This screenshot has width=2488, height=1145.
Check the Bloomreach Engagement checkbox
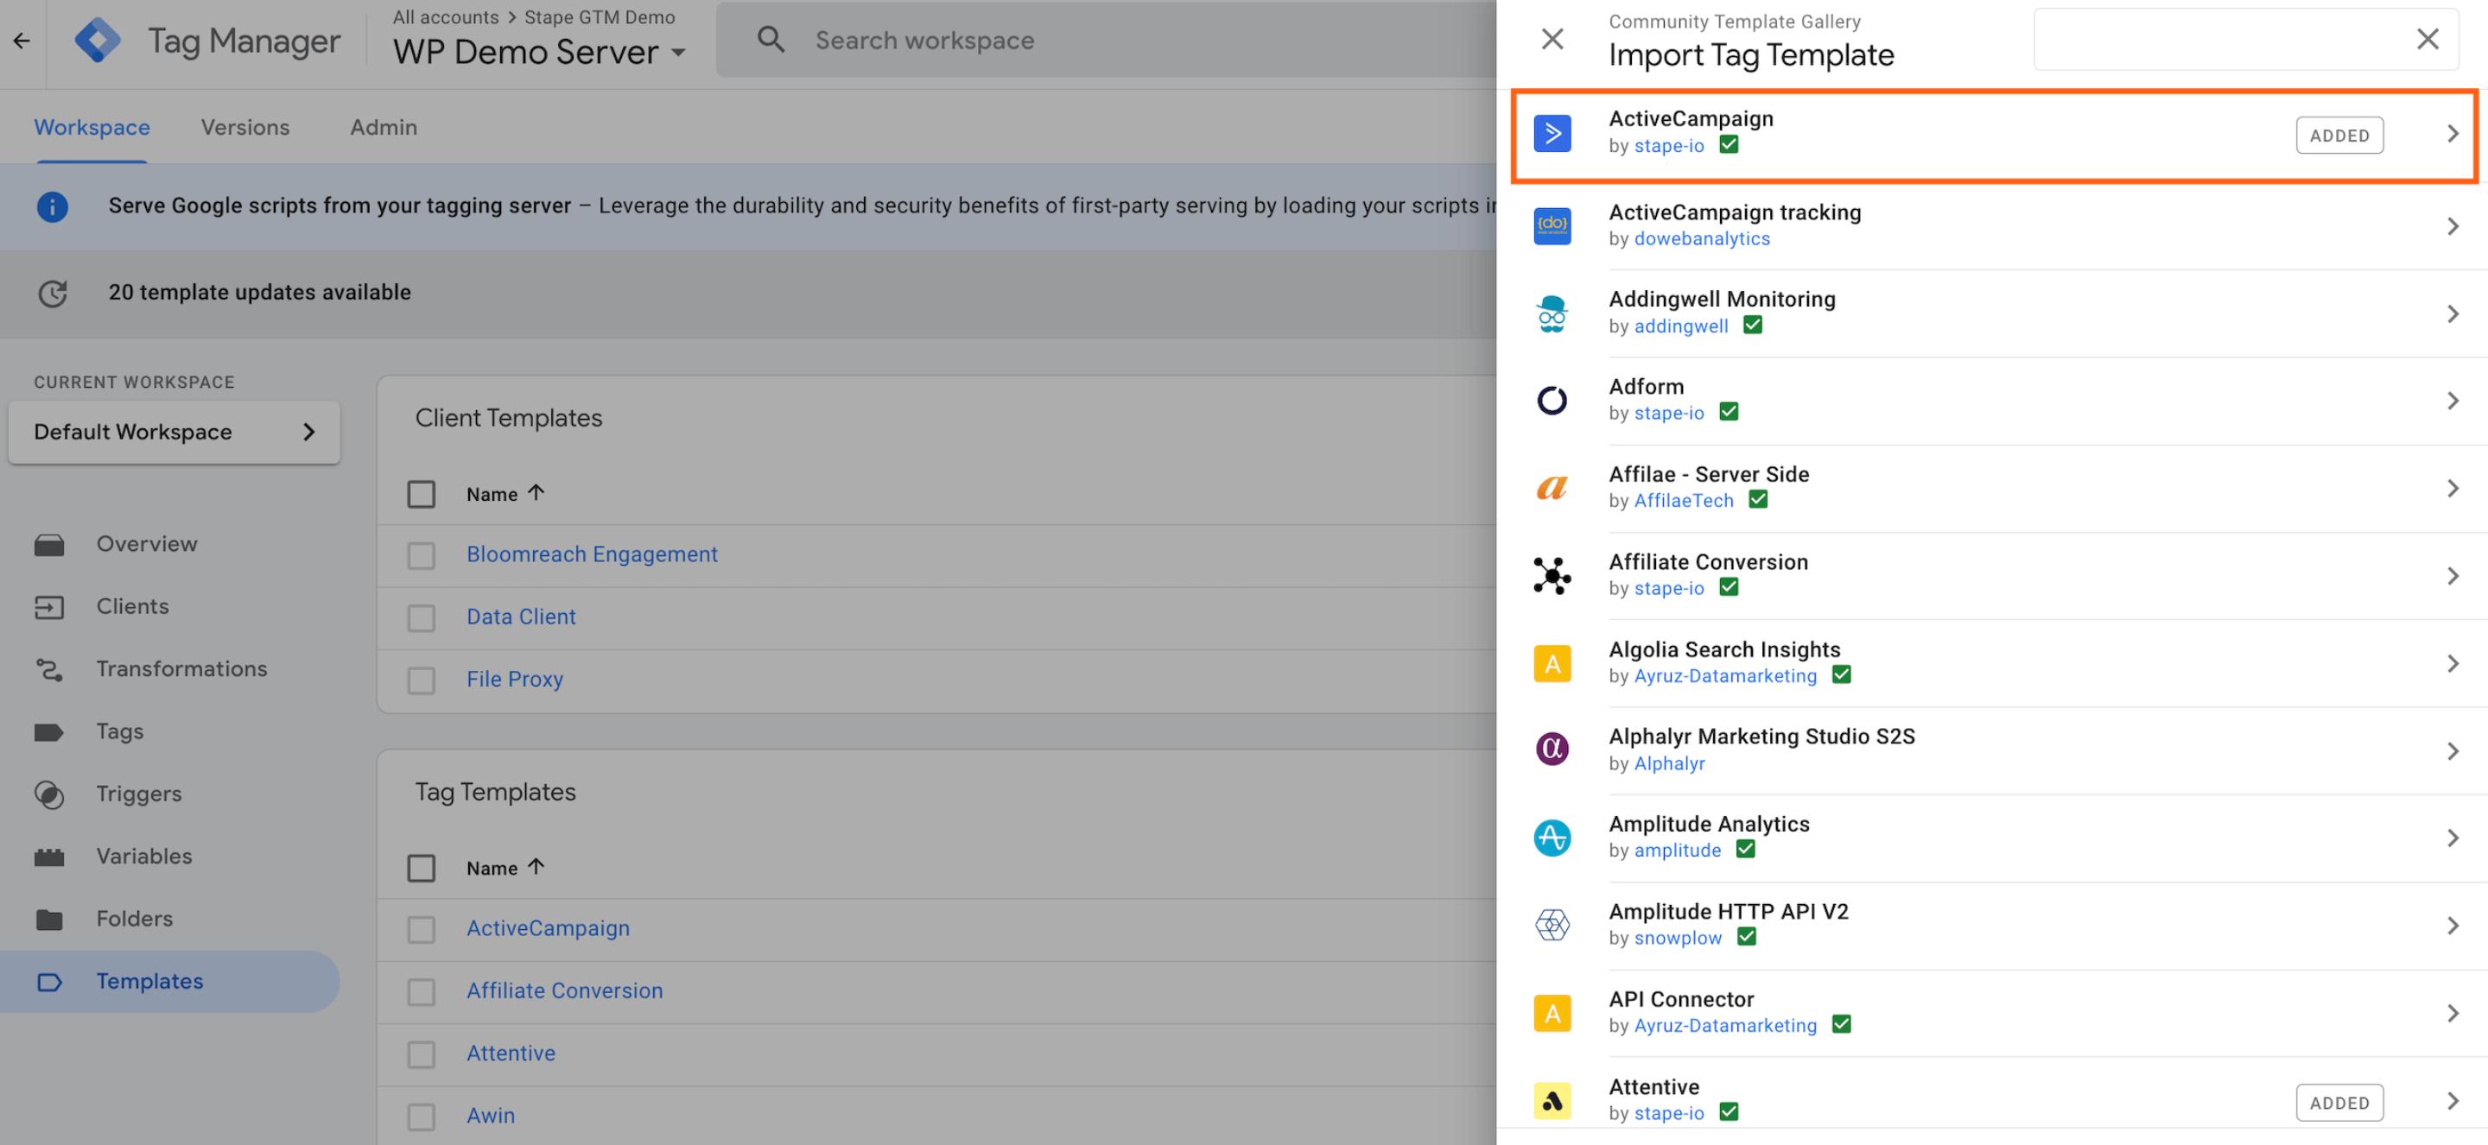[x=421, y=556]
